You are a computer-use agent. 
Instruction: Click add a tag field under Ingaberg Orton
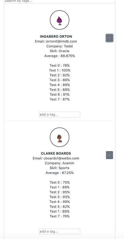click(60, 114)
